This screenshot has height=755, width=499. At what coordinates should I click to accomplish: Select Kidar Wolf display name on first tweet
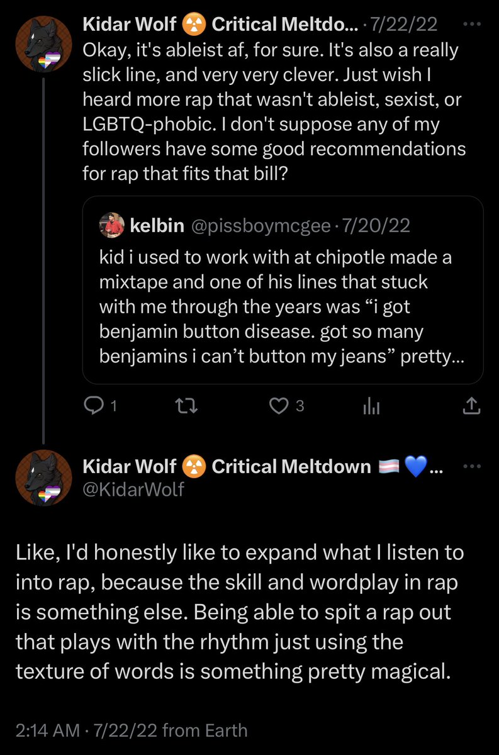coord(130,25)
